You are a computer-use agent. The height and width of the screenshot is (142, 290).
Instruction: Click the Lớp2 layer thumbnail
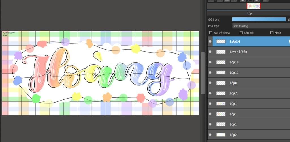[x=221, y=135]
